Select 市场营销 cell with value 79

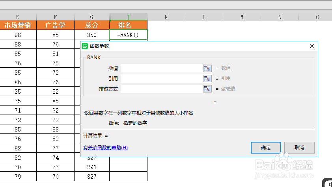[18, 176]
